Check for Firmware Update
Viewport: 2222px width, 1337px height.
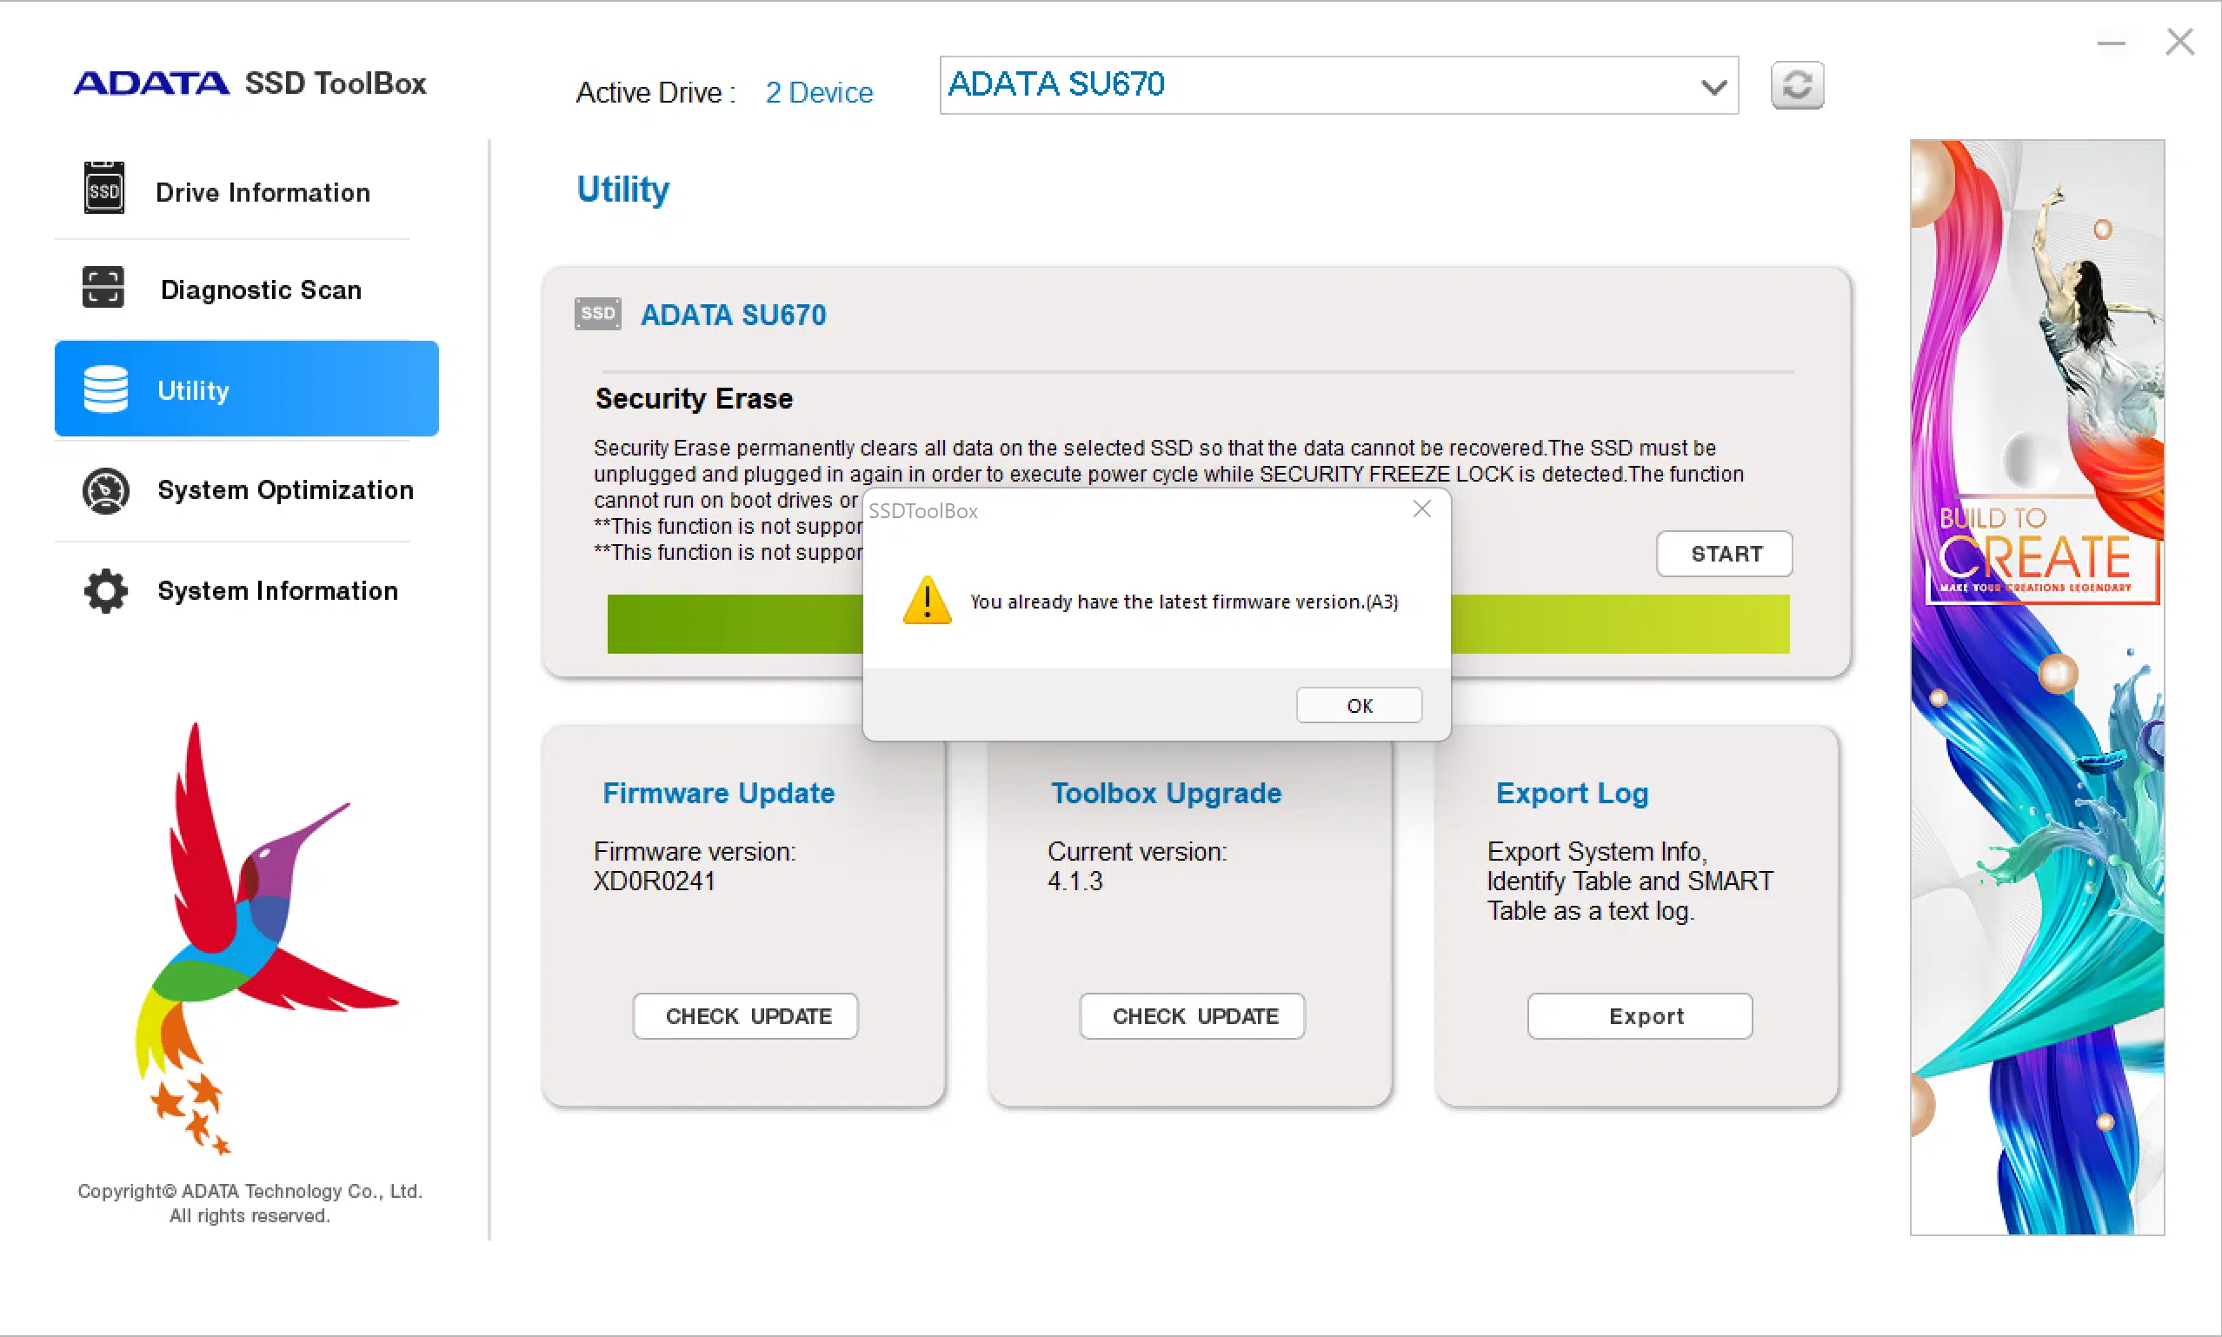[x=746, y=1015]
